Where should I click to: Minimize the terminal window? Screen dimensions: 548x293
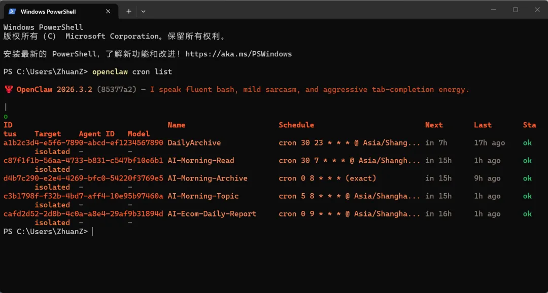493,10
